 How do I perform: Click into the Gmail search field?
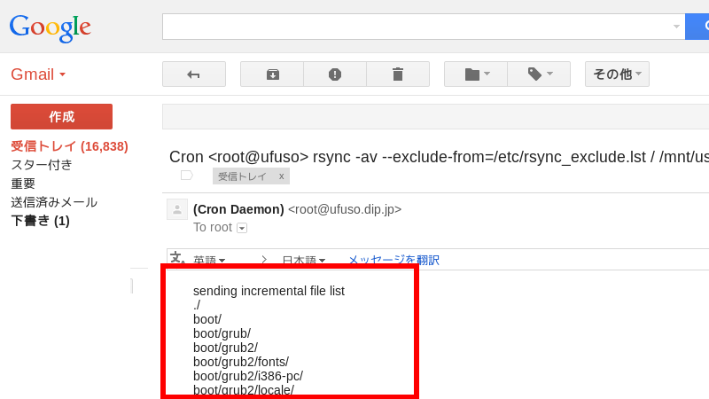(x=417, y=27)
